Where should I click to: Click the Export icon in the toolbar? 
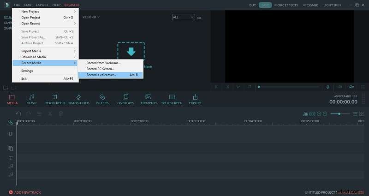tap(195, 99)
